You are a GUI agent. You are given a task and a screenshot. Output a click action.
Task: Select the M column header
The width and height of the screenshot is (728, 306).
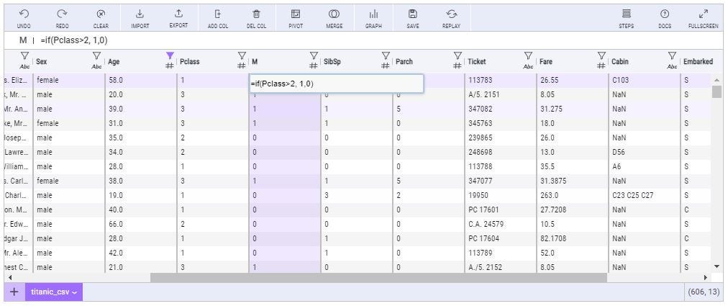255,61
